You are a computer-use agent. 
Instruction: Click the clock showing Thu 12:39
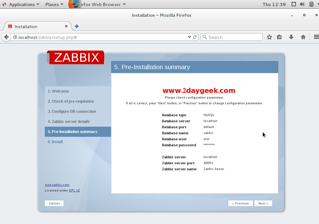click(274, 4)
